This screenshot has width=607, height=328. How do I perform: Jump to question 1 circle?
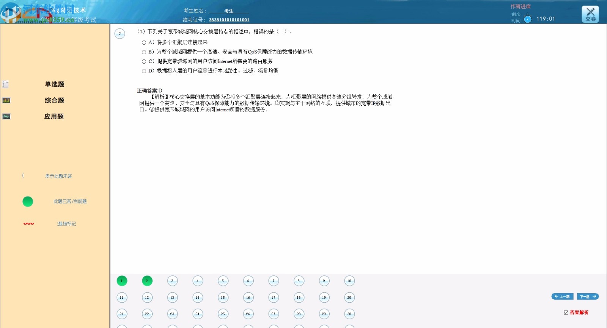122,281
